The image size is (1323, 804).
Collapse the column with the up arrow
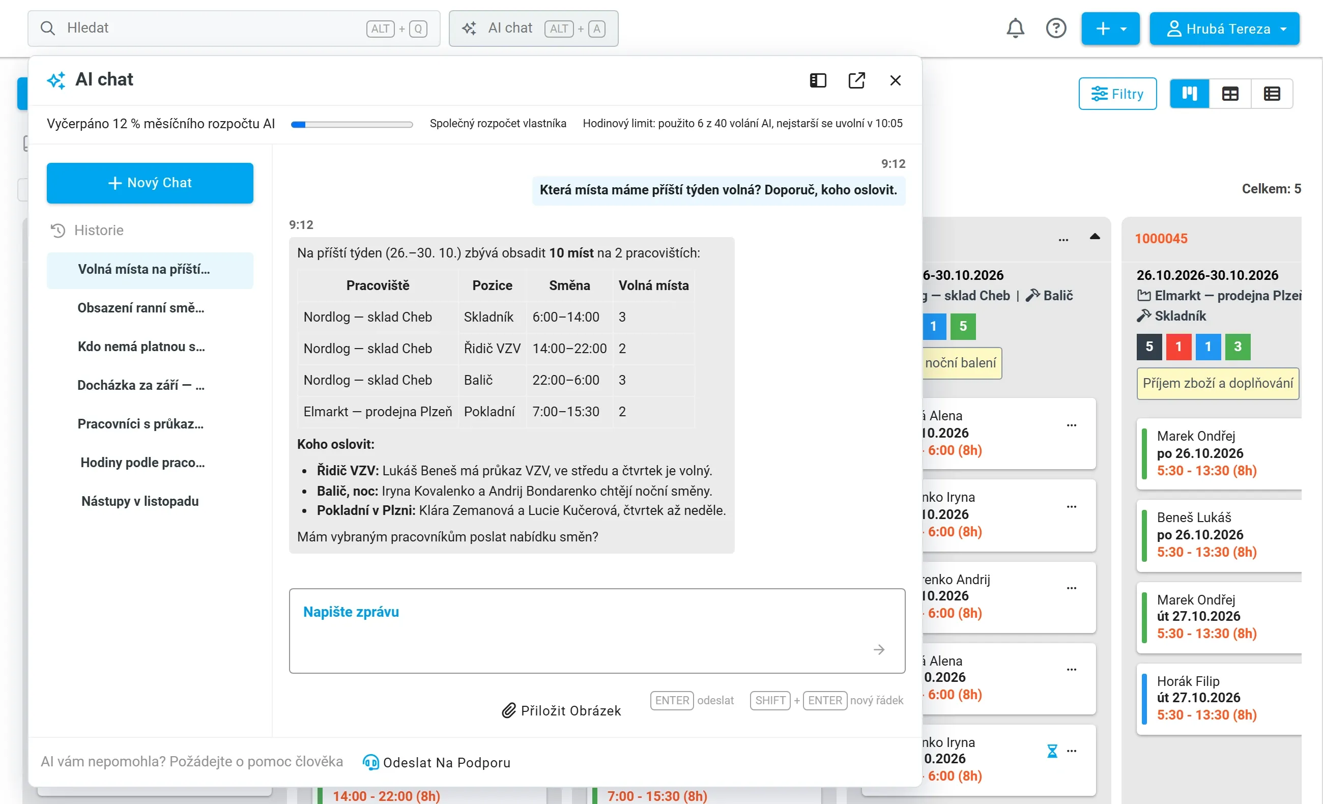(1095, 237)
